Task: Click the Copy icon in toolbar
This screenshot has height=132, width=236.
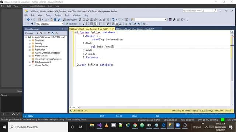Action: (104, 19)
